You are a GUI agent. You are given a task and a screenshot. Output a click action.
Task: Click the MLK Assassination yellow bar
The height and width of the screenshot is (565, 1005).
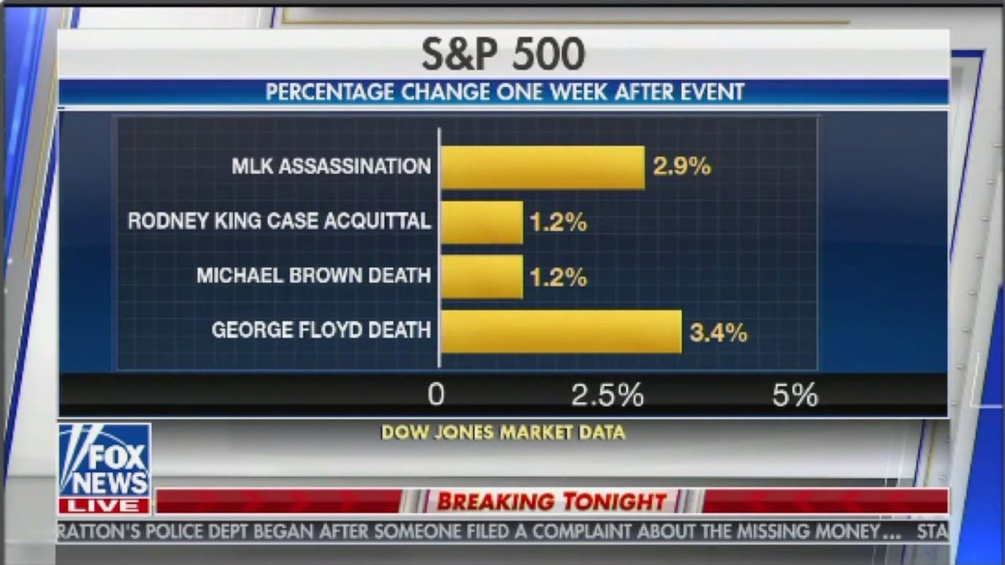click(x=543, y=167)
